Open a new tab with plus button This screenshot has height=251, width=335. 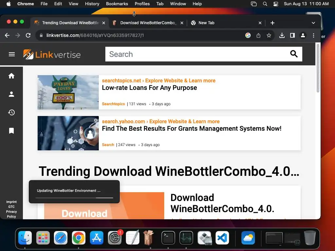(x=273, y=23)
